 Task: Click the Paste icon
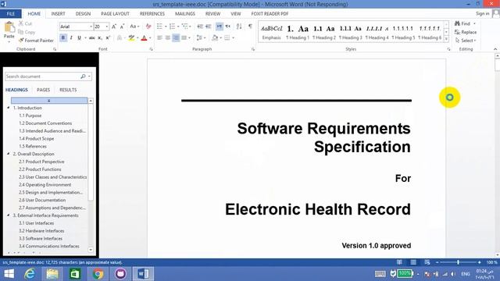pos(9,27)
